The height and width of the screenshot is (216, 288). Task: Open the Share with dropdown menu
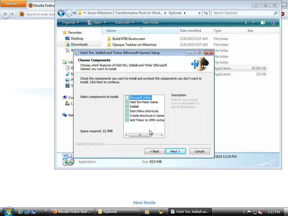[x=124, y=22]
